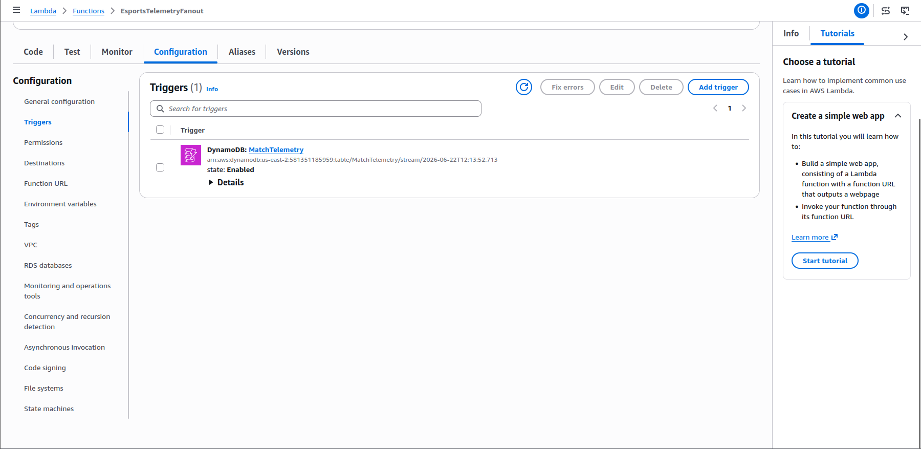Open the Triggers Info link
The height and width of the screenshot is (449, 921).
[x=212, y=89]
